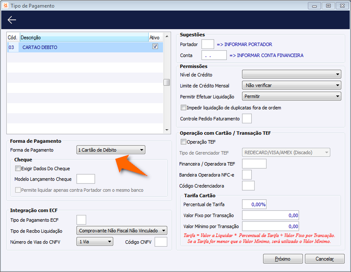The image size is (351, 272).
Task: Expand the Nível de Crédito dropdown
Action: click(x=292, y=74)
